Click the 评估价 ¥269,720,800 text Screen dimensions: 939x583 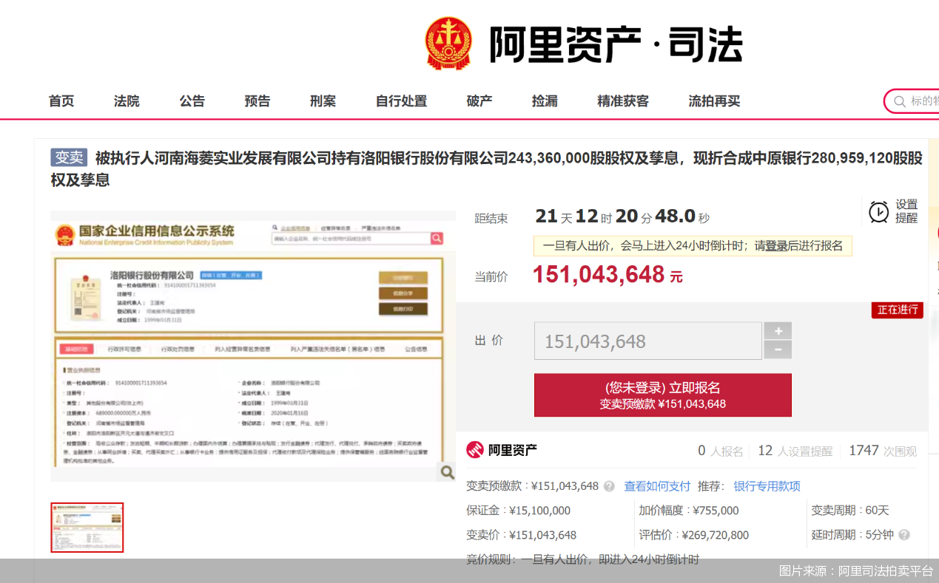pos(694,535)
